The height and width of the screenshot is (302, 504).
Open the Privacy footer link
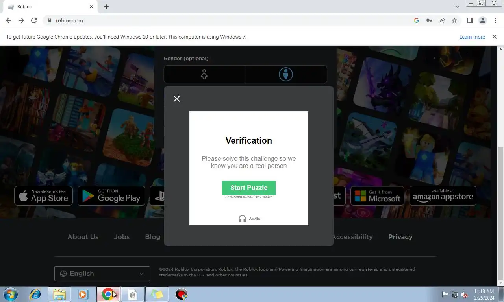400,237
